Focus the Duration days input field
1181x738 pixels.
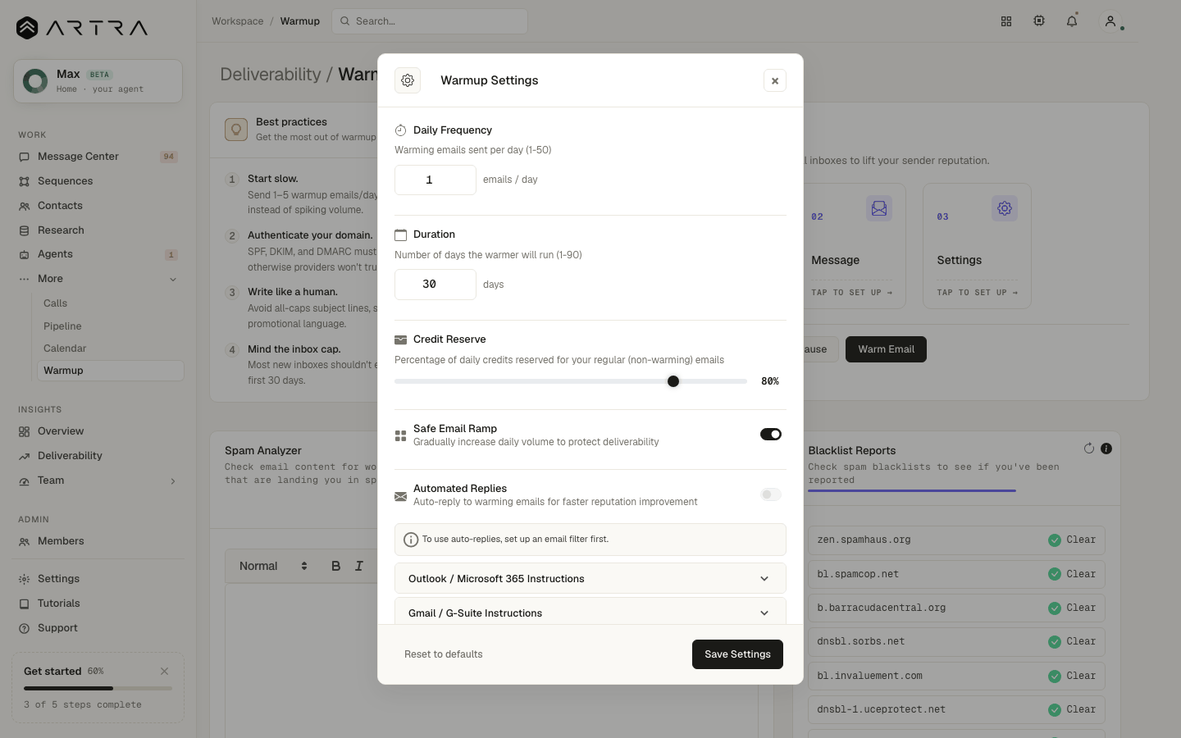tap(435, 285)
